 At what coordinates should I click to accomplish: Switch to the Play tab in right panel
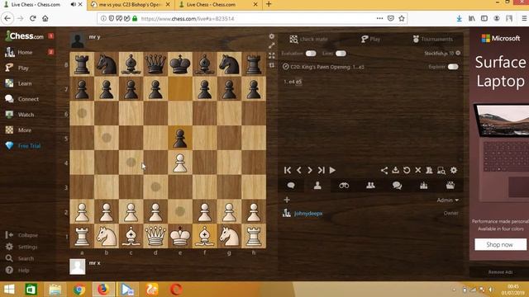pos(370,39)
